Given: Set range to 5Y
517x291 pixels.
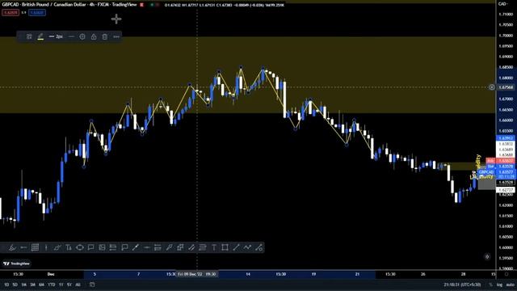Looking at the screenshot, I should [x=69, y=285].
